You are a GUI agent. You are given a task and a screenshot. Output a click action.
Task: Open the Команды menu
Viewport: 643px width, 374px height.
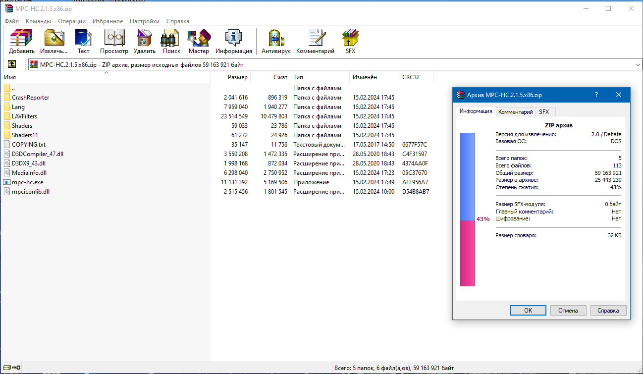coord(38,21)
